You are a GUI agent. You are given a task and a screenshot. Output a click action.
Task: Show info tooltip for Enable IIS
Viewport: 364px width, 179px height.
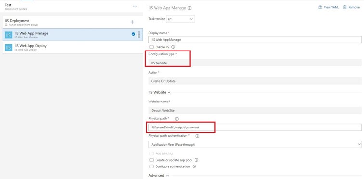click(173, 47)
